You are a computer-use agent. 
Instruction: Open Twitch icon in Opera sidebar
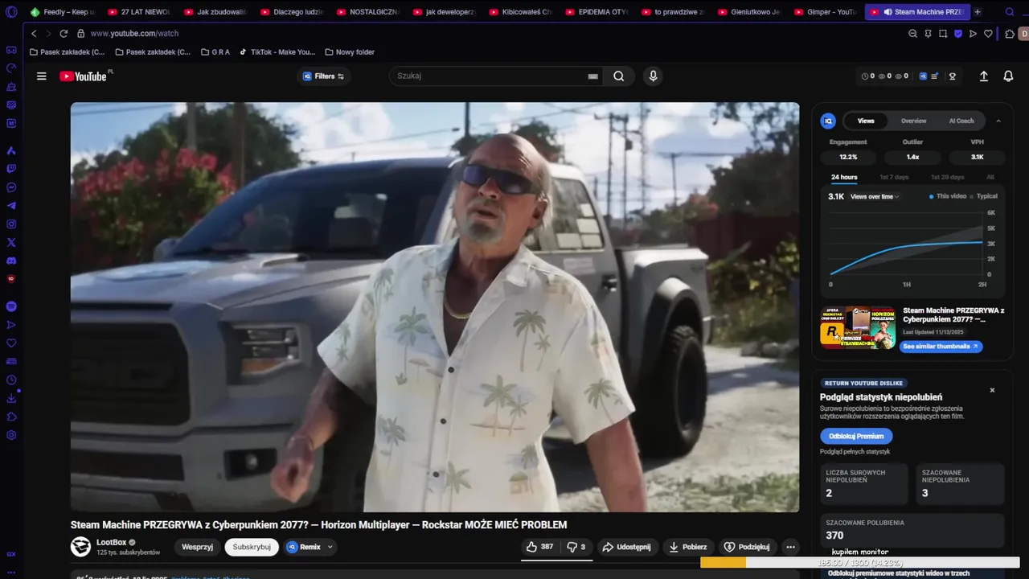tap(11, 169)
